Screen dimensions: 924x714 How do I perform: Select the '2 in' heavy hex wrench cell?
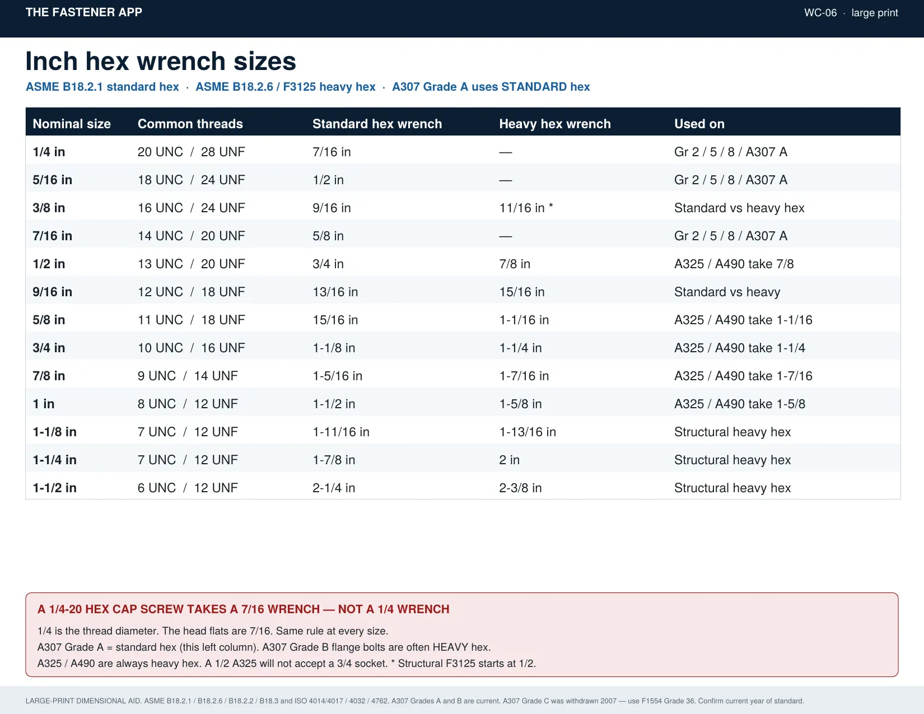pos(509,460)
